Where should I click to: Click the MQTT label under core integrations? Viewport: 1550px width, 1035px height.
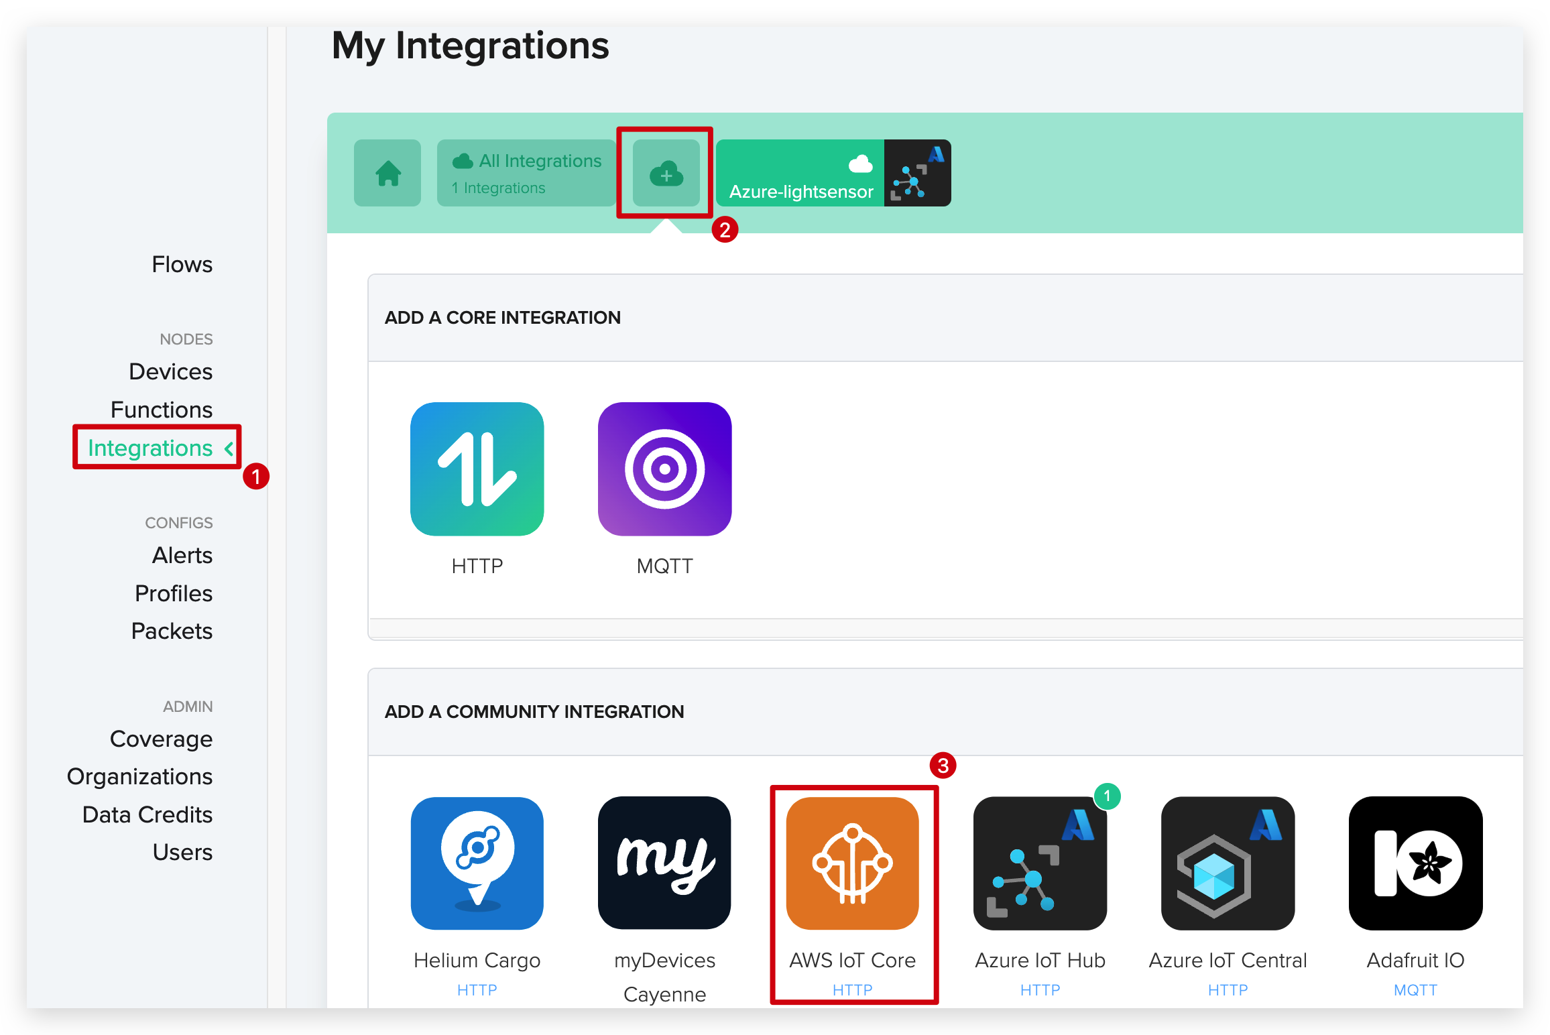(665, 566)
